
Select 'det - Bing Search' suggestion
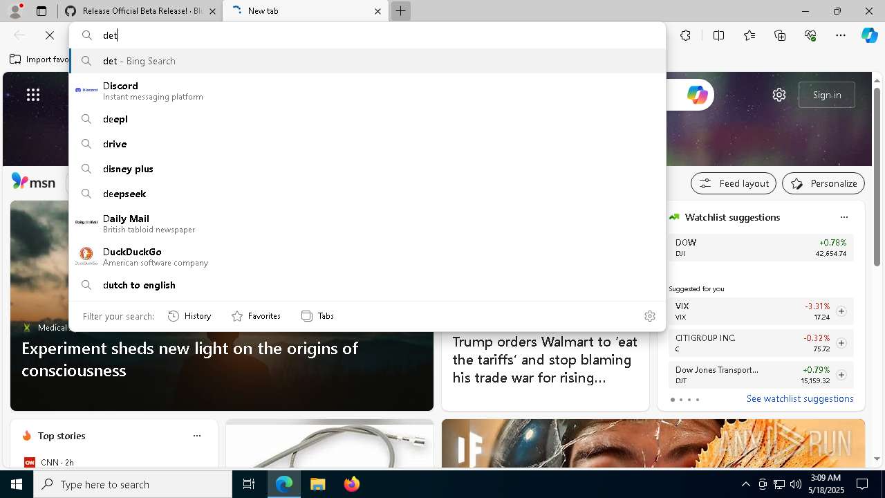click(367, 61)
